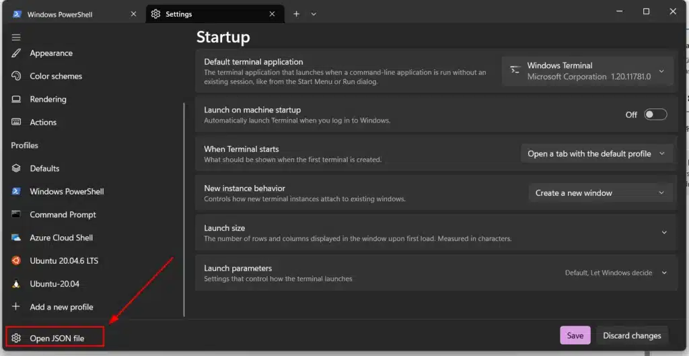
Task: Expand the Launch parameters section
Action: tap(663, 273)
